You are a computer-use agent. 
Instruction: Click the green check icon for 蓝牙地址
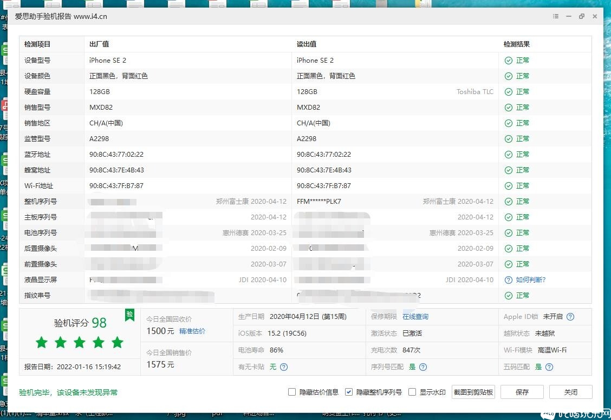point(509,155)
